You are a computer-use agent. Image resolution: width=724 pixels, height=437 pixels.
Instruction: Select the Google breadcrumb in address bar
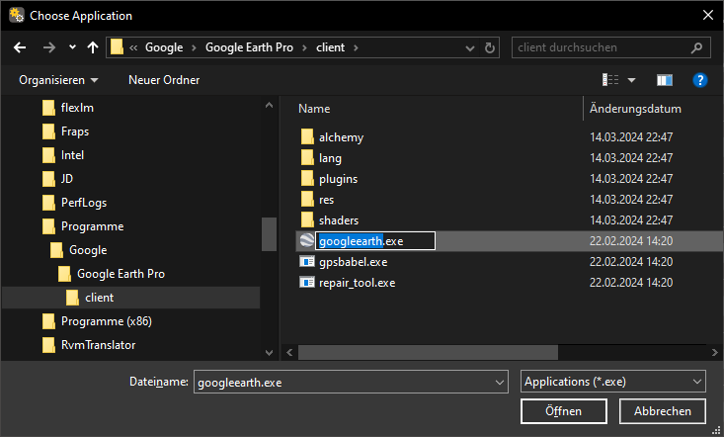(164, 47)
